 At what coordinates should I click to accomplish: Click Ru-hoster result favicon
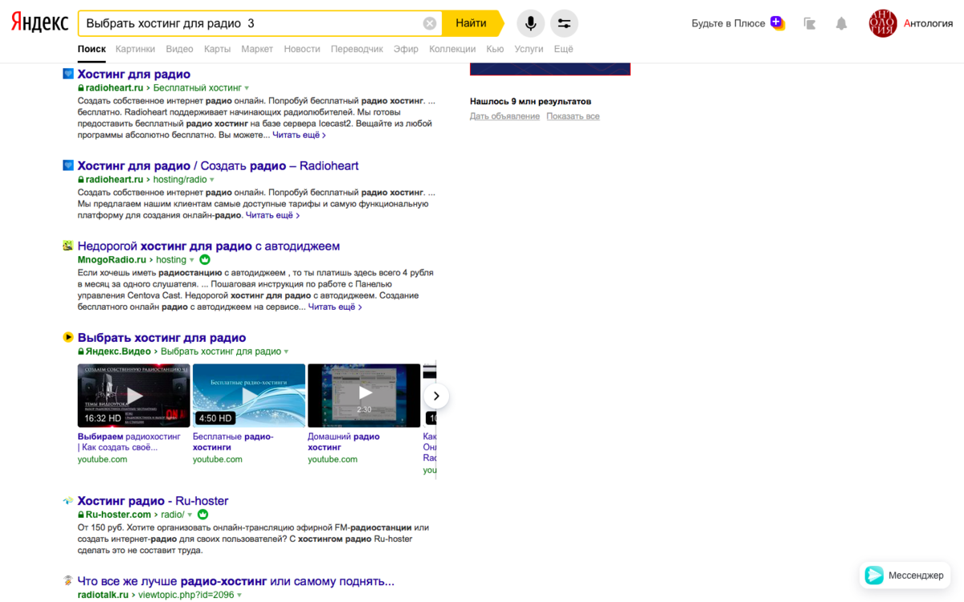coord(68,501)
